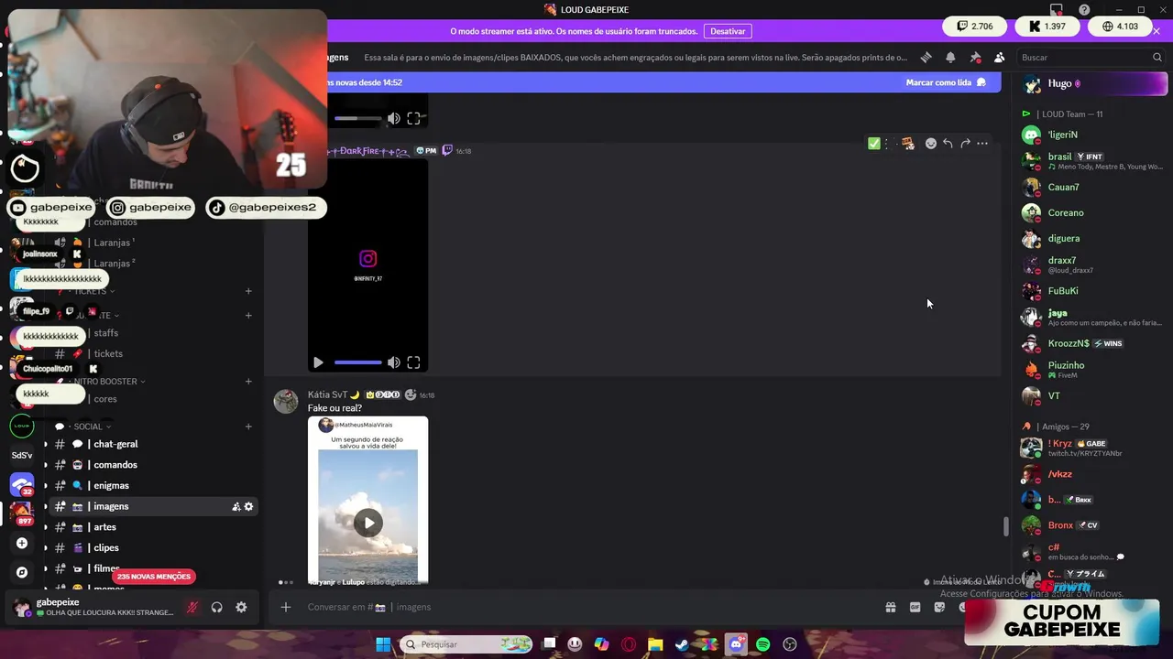Viewport: 1173px width, 659px height.
Task: Forward the hovered message
Action: click(x=965, y=144)
